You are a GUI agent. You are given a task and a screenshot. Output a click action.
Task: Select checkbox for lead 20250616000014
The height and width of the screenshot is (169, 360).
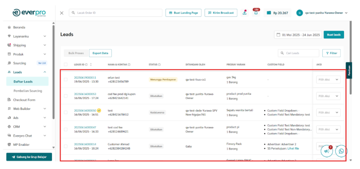click(66, 146)
